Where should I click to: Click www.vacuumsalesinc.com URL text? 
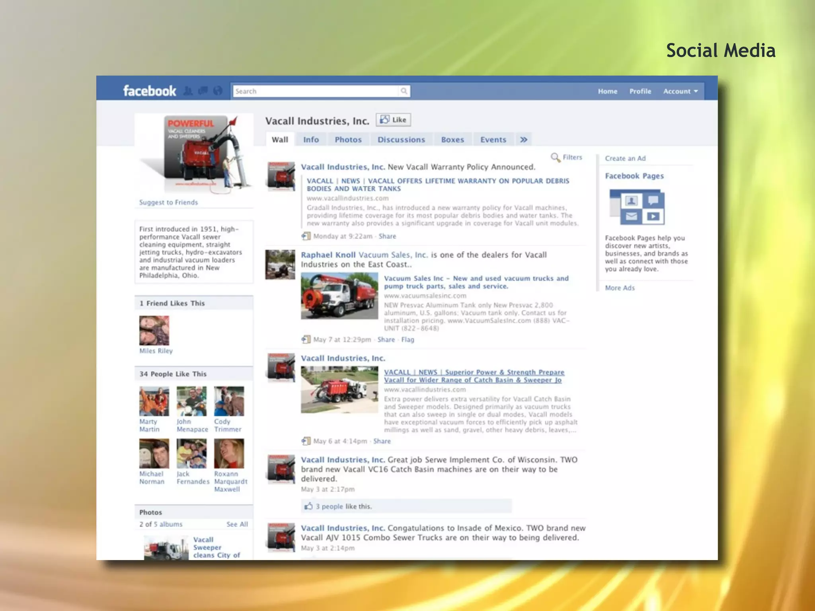click(425, 296)
